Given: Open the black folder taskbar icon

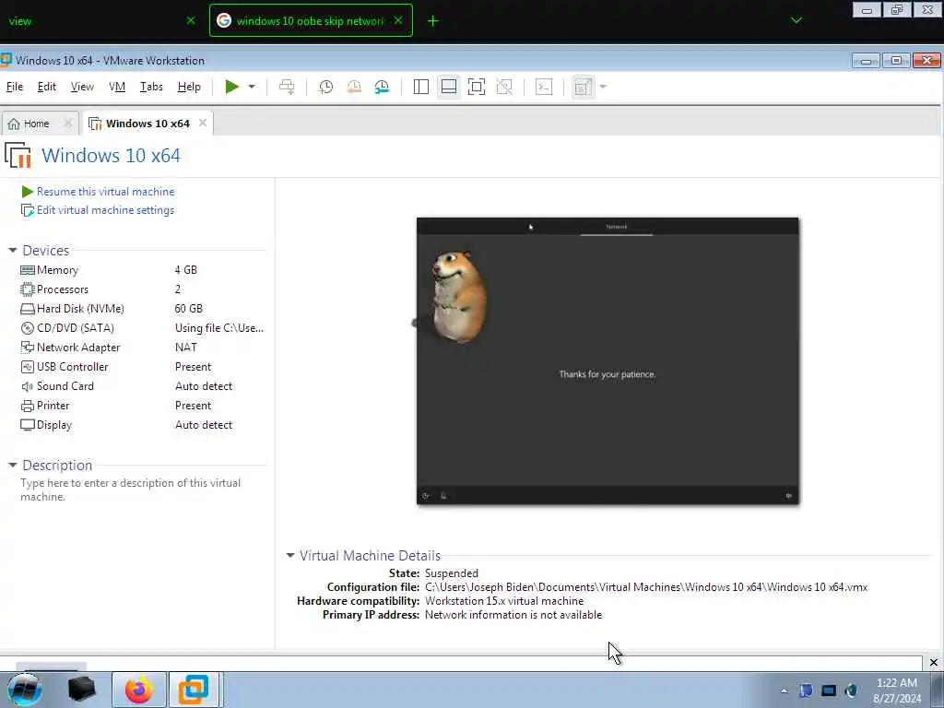Looking at the screenshot, I should [82, 690].
